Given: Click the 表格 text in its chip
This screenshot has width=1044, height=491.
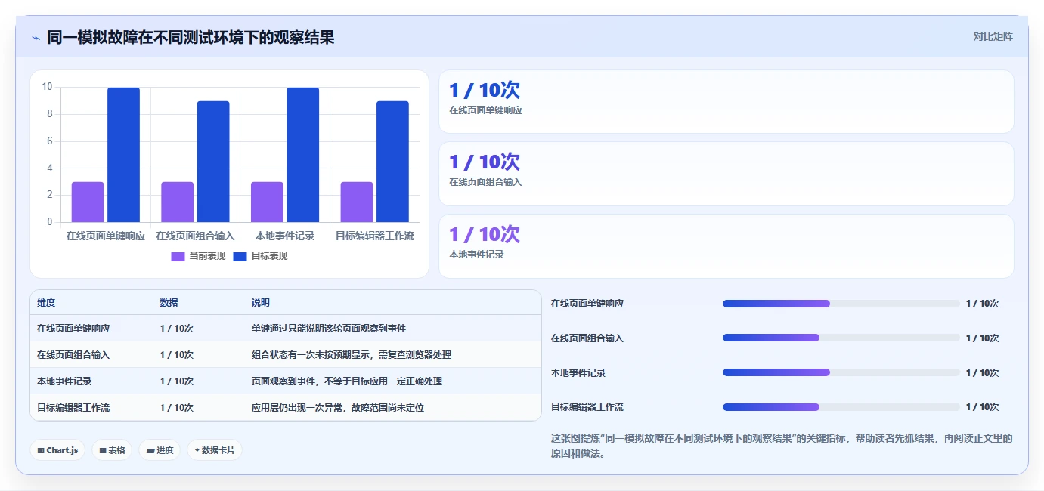Looking at the screenshot, I should [116, 450].
